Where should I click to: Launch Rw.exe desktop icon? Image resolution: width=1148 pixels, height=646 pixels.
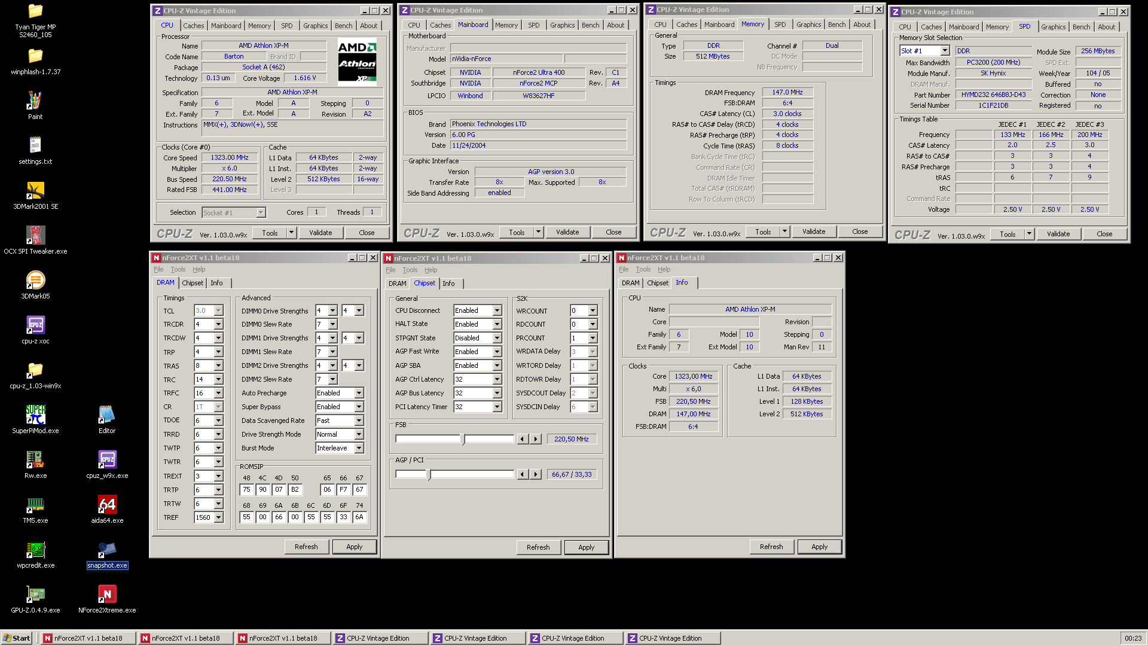point(35,465)
